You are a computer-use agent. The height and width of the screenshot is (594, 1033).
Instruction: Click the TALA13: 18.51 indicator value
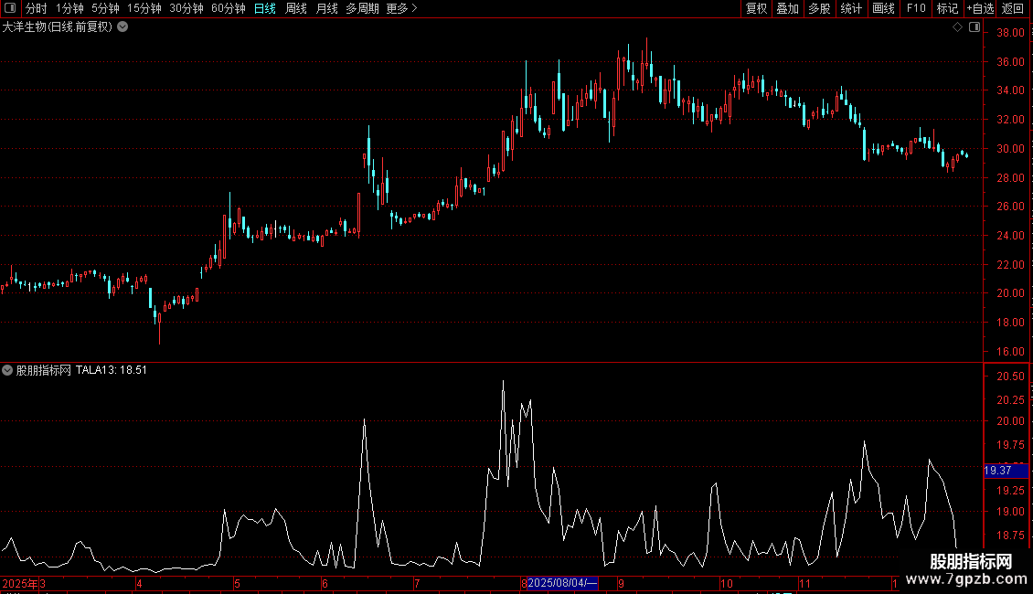[x=112, y=370]
